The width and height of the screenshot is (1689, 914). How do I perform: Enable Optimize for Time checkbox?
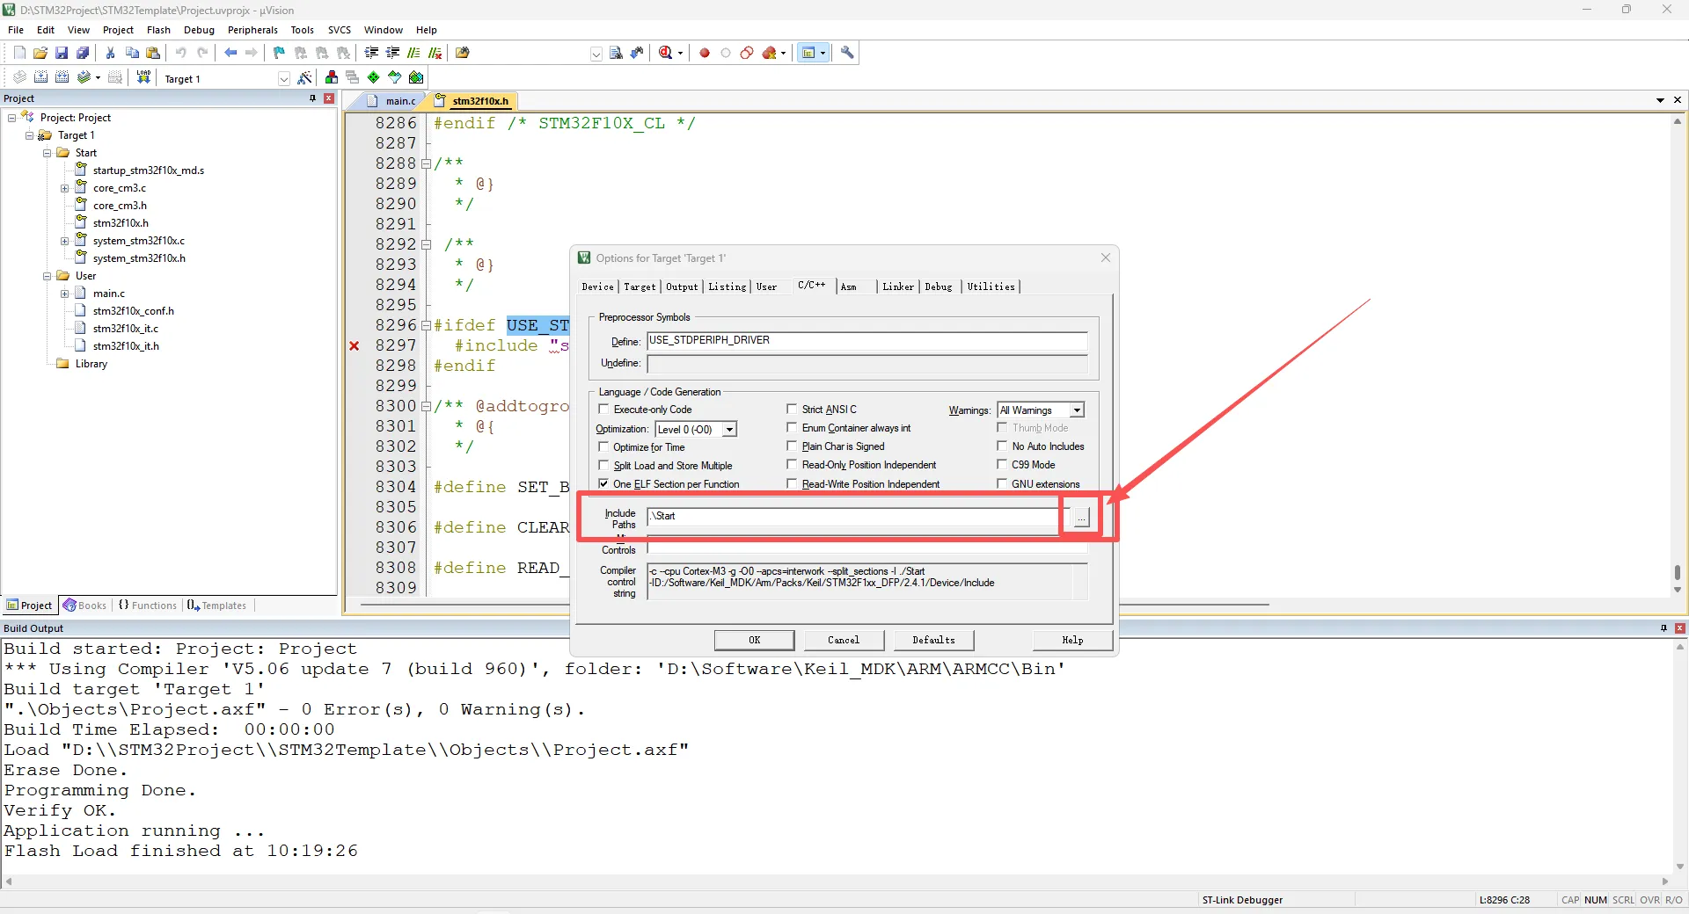tap(603, 447)
